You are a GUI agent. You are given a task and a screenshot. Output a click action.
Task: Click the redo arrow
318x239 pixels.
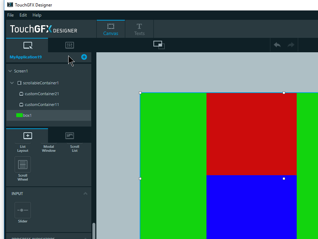coord(291,45)
